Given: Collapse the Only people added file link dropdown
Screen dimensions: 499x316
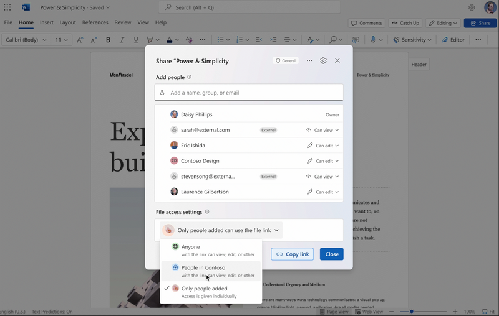Looking at the screenshot, I should pos(221,230).
